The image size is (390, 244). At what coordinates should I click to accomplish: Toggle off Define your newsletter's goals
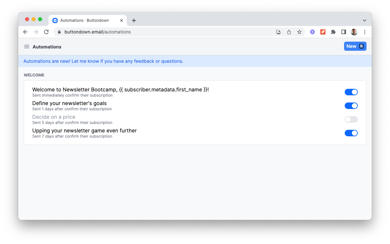pyautogui.click(x=351, y=106)
